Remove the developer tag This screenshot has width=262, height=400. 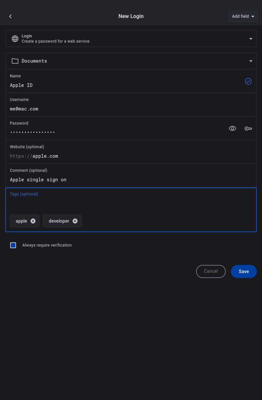(x=75, y=221)
